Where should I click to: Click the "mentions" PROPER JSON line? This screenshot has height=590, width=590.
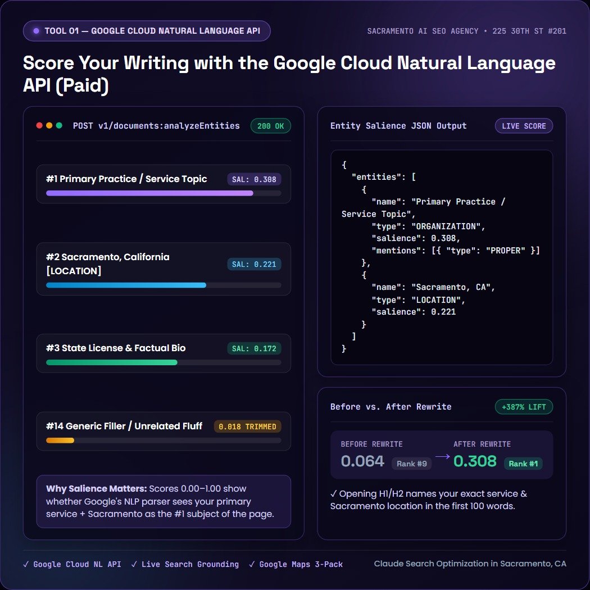tap(456, 251)
